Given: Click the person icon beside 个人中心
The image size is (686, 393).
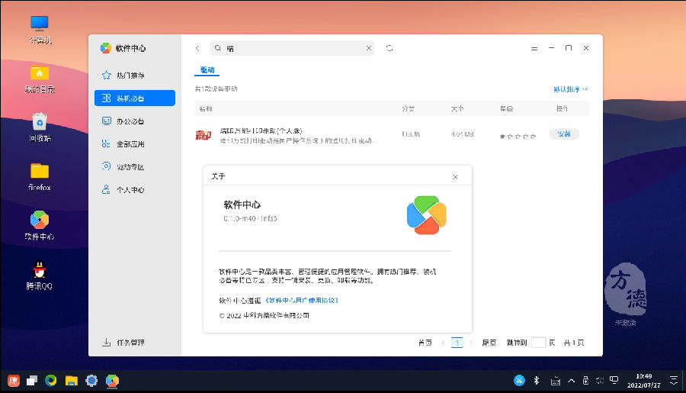Looking at the screenshot, I should 106,189.
